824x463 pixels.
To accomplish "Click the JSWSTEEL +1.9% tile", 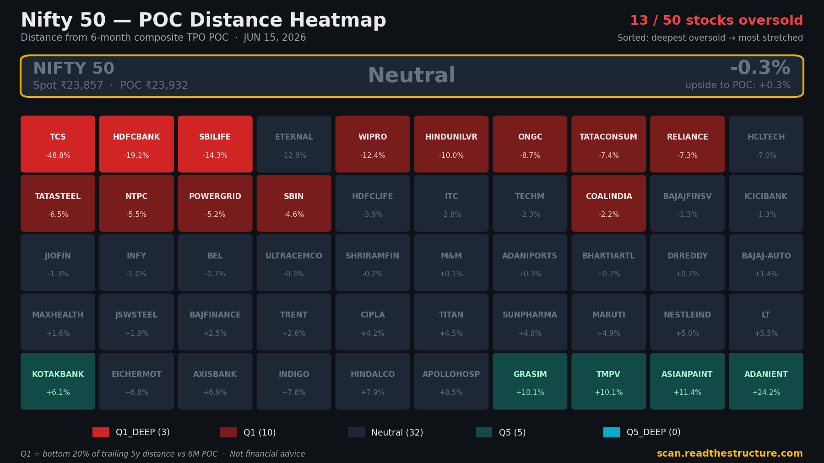I will pos(136,322).
